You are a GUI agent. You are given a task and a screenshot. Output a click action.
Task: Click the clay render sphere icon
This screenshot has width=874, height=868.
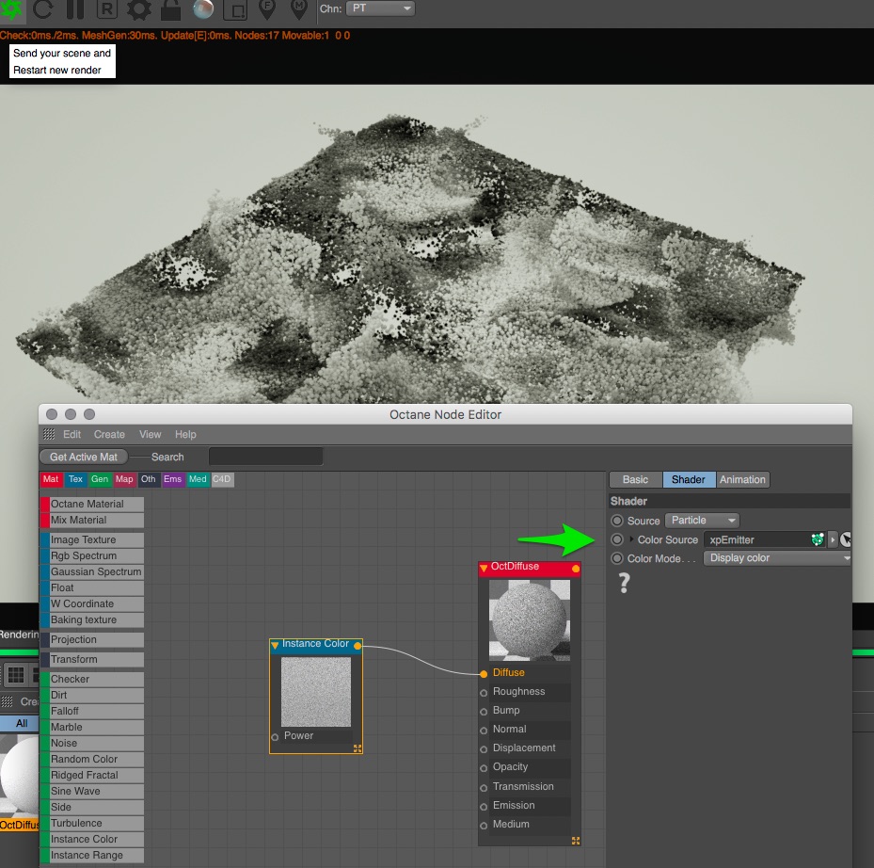203,10
